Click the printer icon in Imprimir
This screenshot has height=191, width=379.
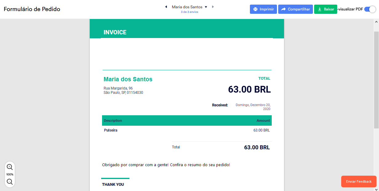pyautogui.click(x=255, y=9)
